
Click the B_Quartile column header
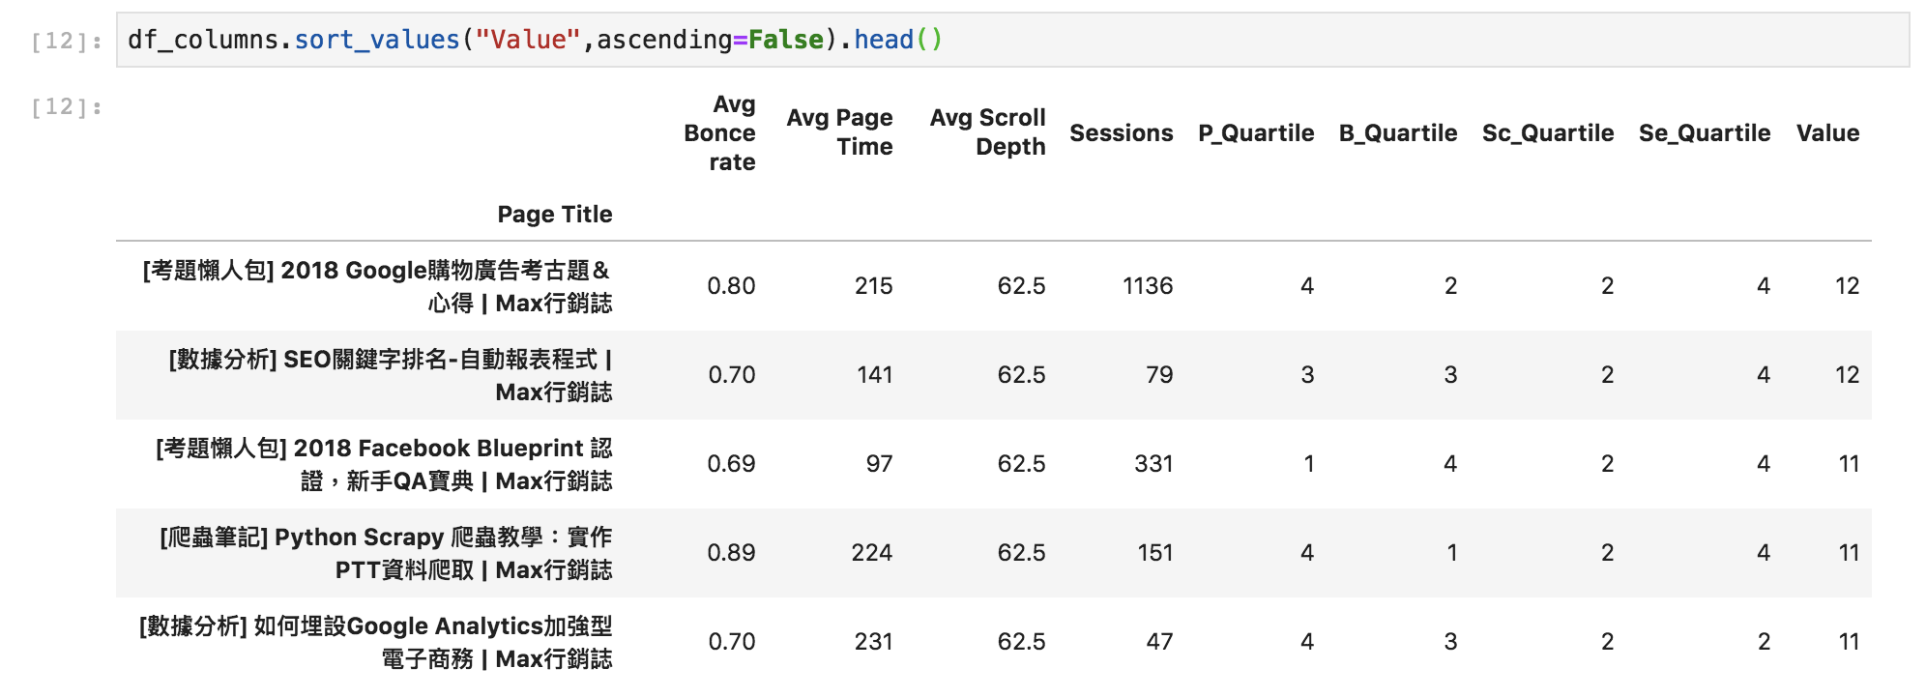point(1398,133)
